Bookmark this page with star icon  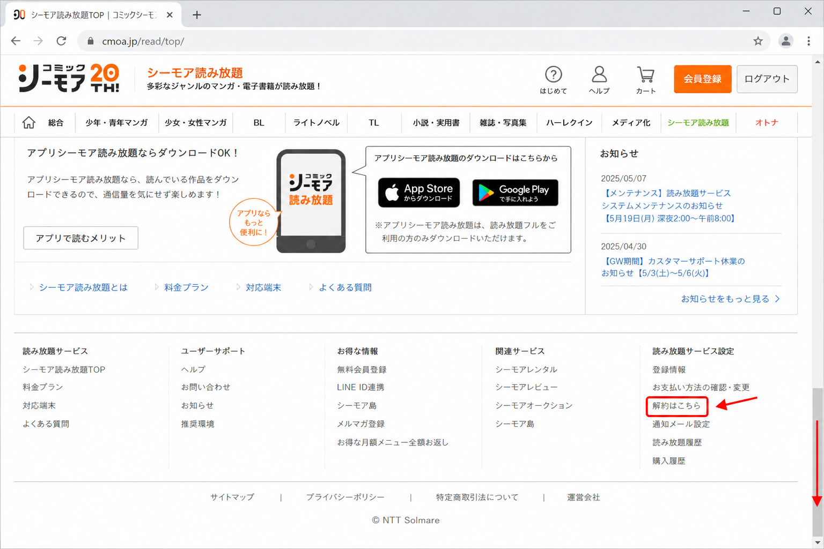(x=757, y=41)
